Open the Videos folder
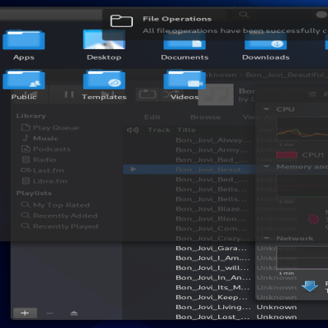328x328 pixels. pyautogui.click(x=184, y=85)
